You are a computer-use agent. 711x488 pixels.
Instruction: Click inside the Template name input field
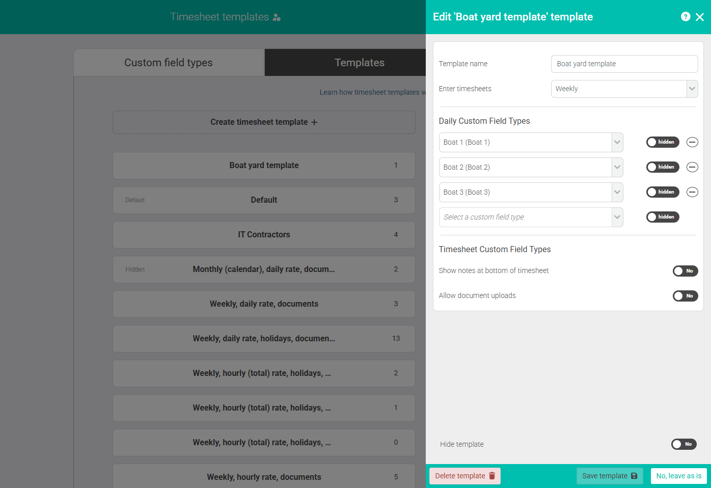pos(624,64)
